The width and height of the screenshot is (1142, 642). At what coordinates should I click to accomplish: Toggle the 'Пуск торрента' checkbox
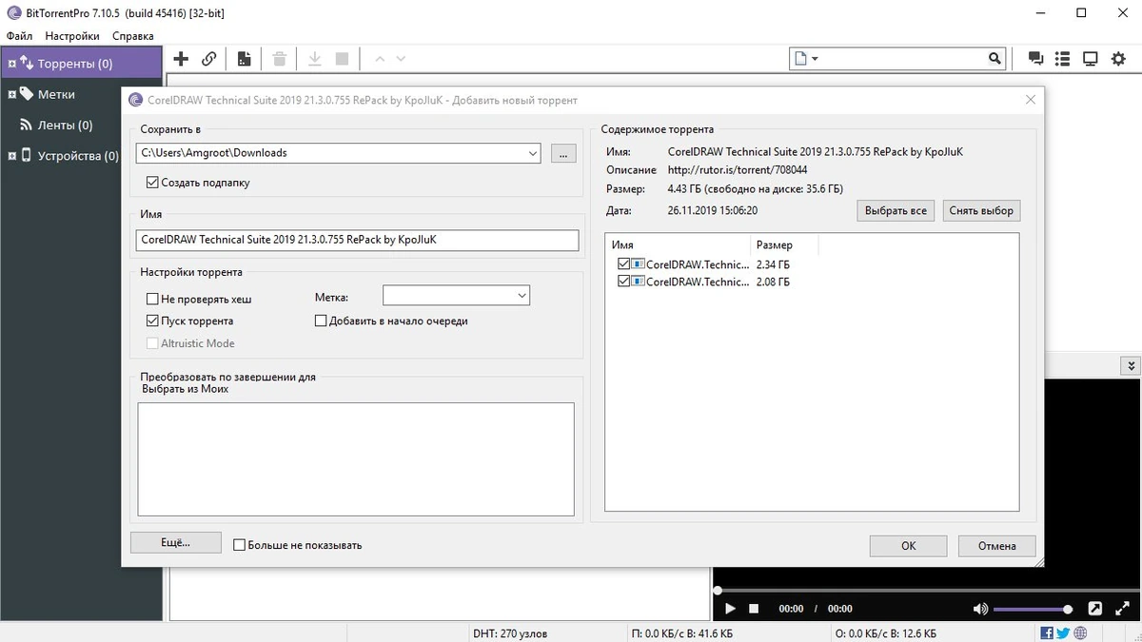(x=152, y=321)
